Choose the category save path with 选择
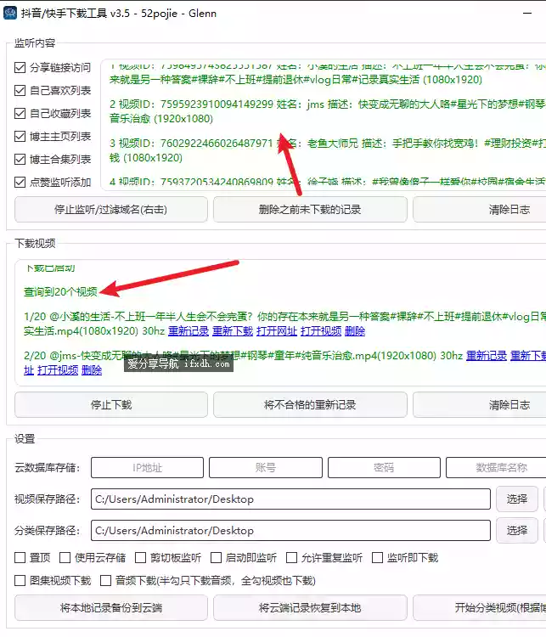The image size is (546, 637). [517, 530]
